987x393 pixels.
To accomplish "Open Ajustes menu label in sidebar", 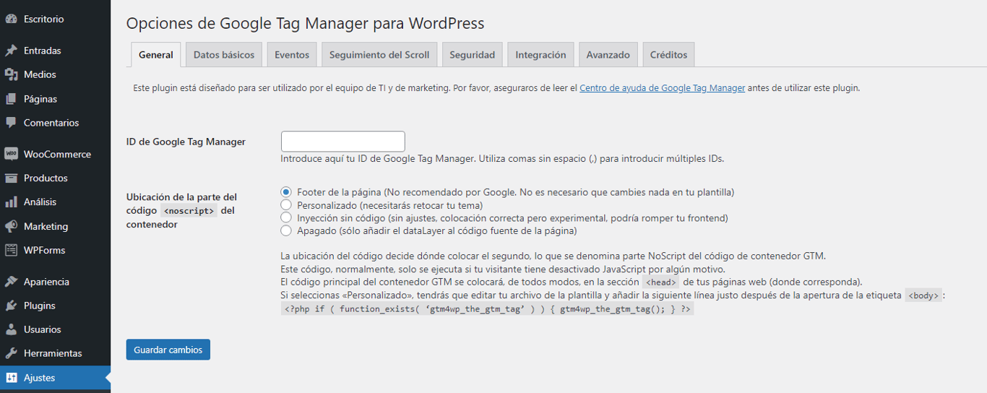I will pyautogui.click(x=40, y=378).
